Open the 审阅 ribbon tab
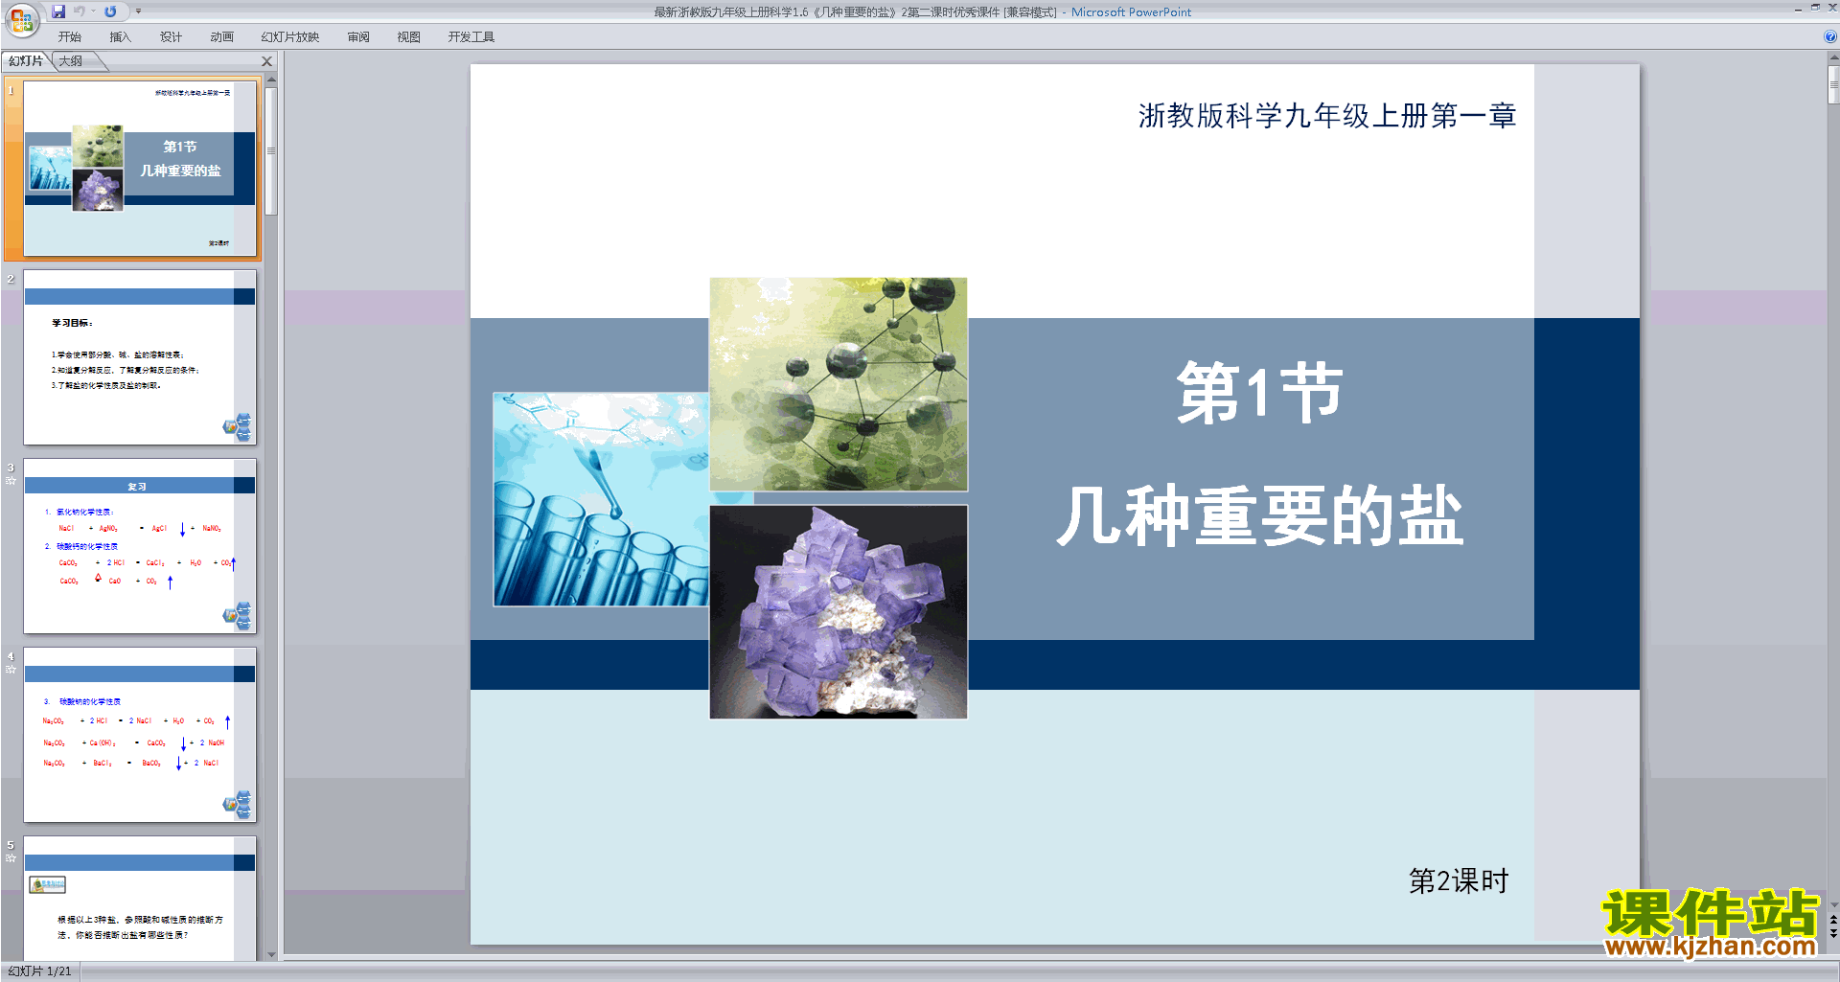 tap(358, 36)
